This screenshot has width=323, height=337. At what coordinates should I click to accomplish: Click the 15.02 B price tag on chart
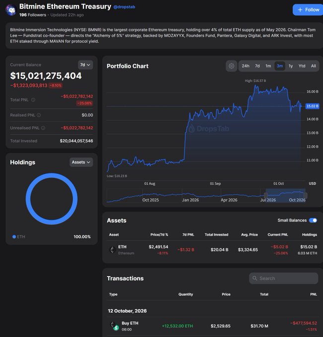tap(312, 106)
